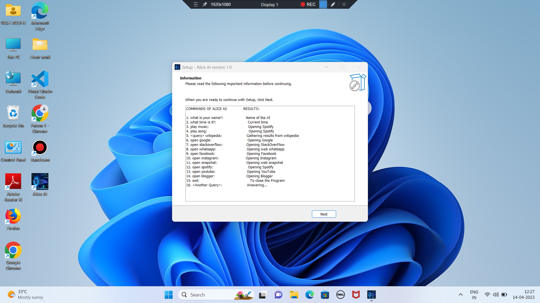Click the McAfee taskbar icon

[x=356, y=295]
